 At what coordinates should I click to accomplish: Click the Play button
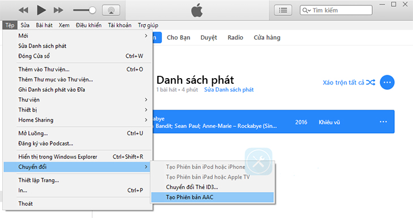point(41,10)
